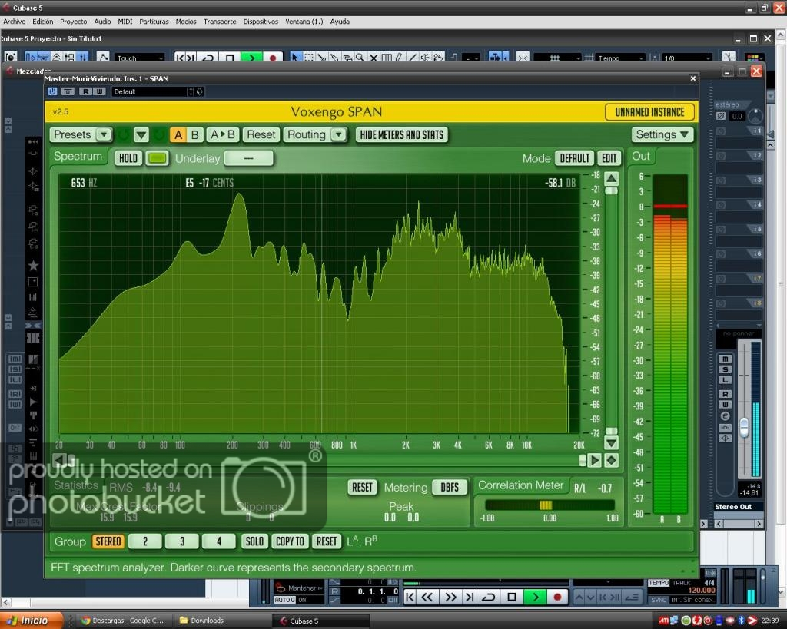This screenshot has width=787, height=629.
Task: Click the Stop button in bottom transport
Action: point(512,597)
